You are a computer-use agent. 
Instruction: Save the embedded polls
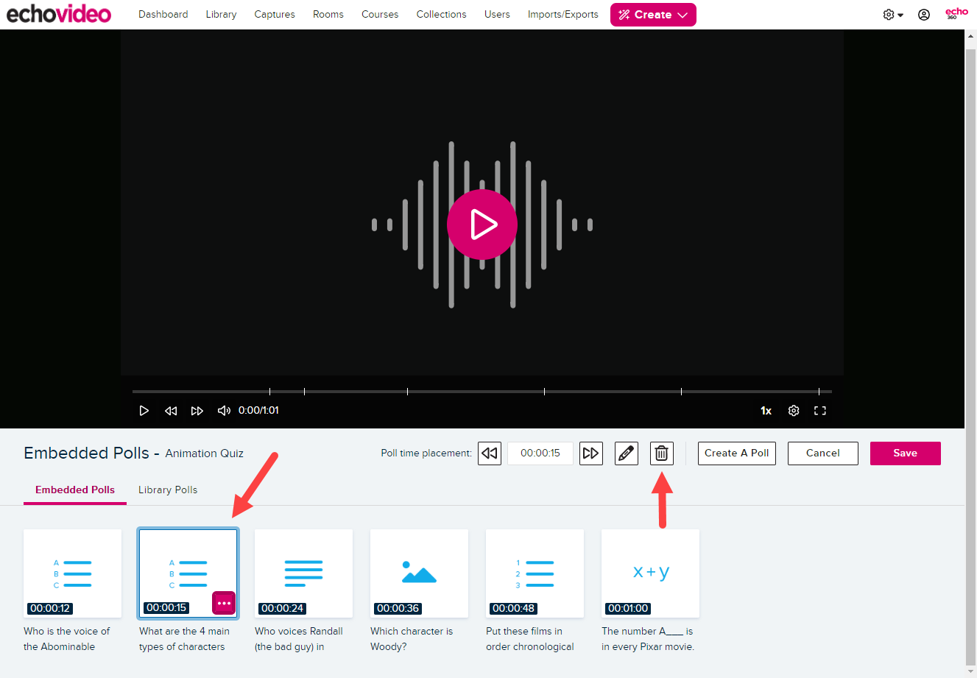[905, 453]
